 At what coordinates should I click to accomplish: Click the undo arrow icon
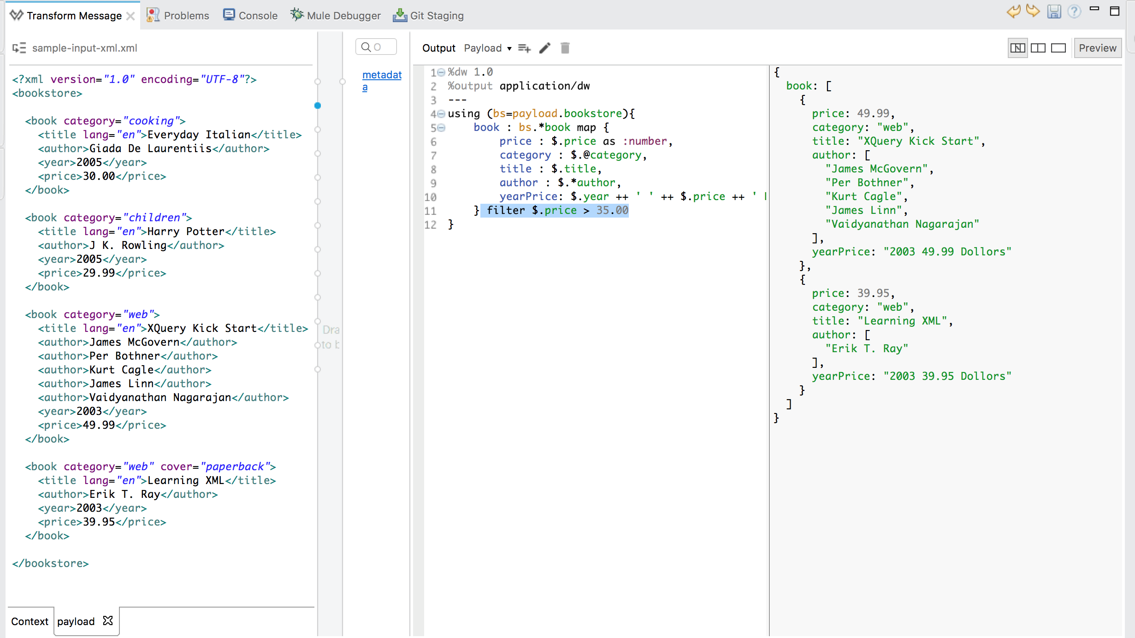(1013, 11)
